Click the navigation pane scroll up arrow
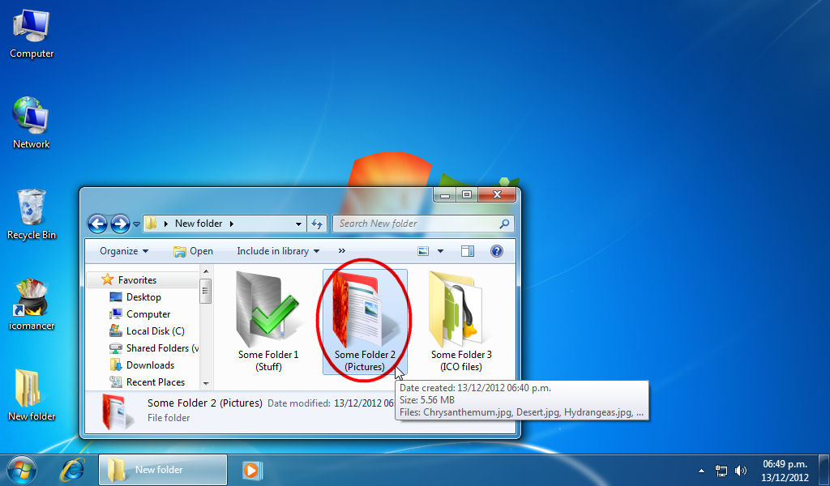 pyautogui.click(x=206, y=272)
